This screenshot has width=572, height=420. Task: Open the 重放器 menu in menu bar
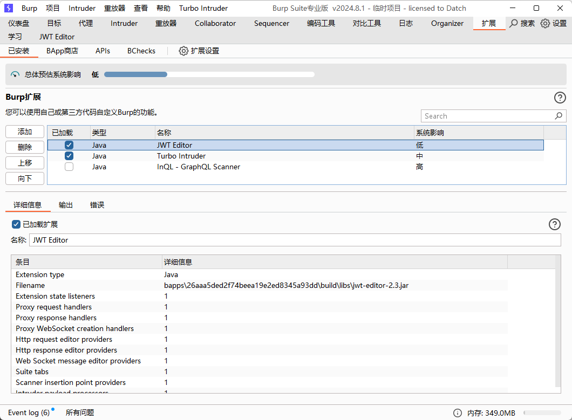pyautogui.click(x=114, y=8)
